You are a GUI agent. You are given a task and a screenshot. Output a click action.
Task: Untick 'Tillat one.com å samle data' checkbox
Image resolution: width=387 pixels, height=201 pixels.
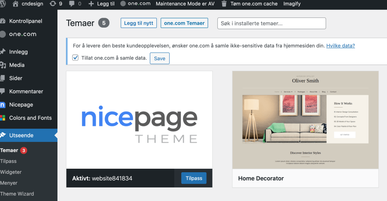[x=75, y=58]
